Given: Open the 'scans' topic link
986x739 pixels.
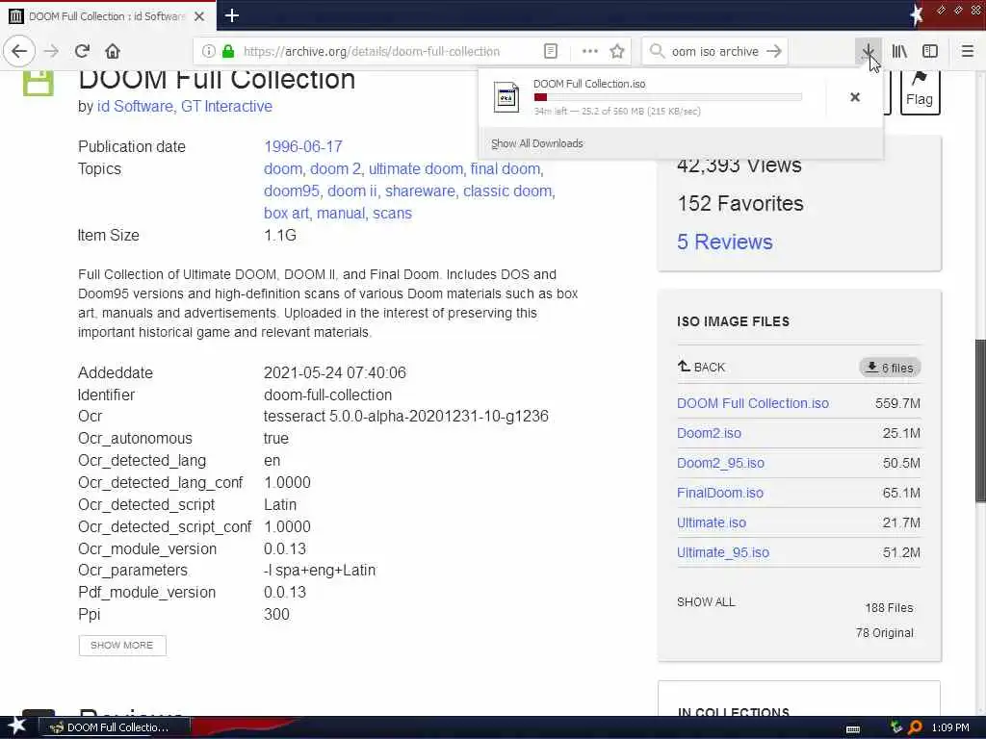Looking at the screenshot, I should click(x=392, y=213).
